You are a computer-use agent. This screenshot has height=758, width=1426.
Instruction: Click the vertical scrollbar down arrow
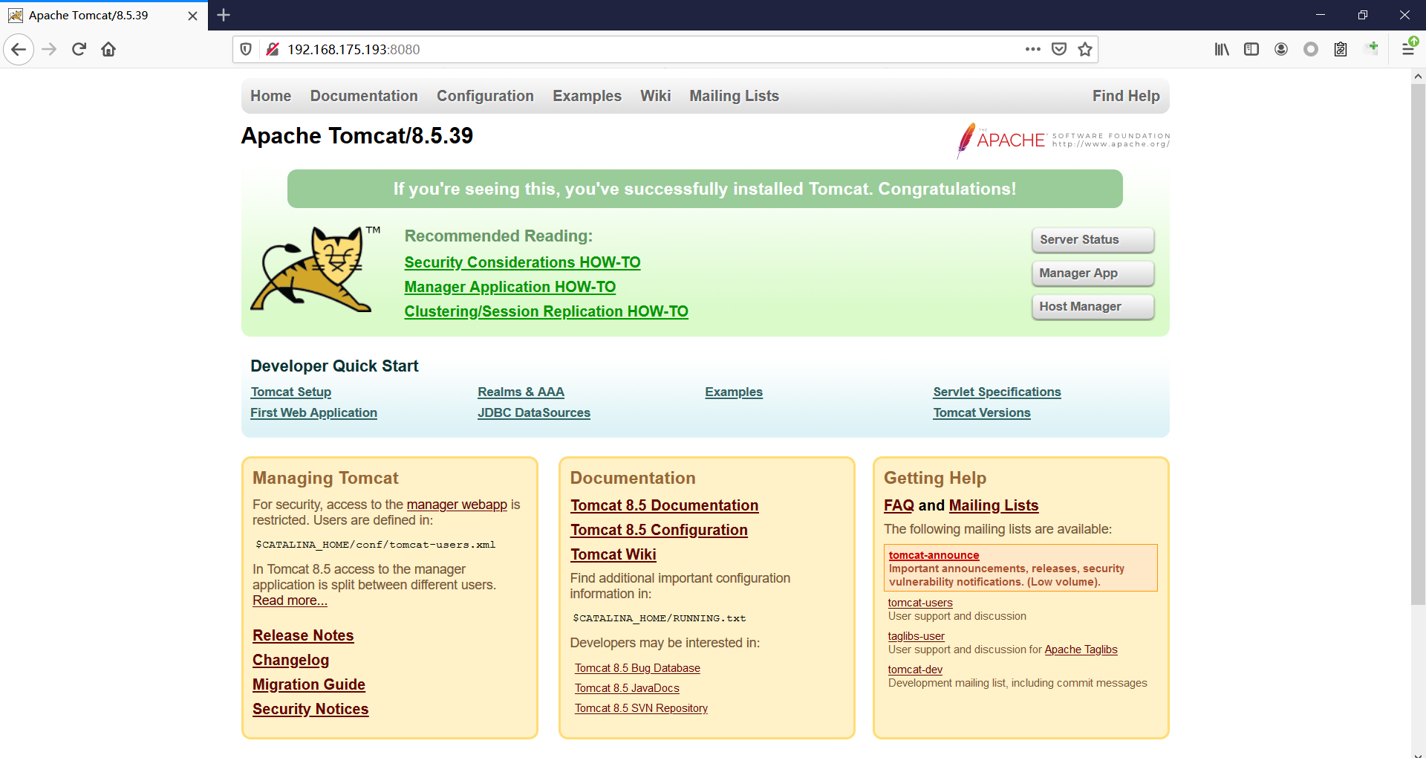pyautogui.click(x=1418, y=751)
